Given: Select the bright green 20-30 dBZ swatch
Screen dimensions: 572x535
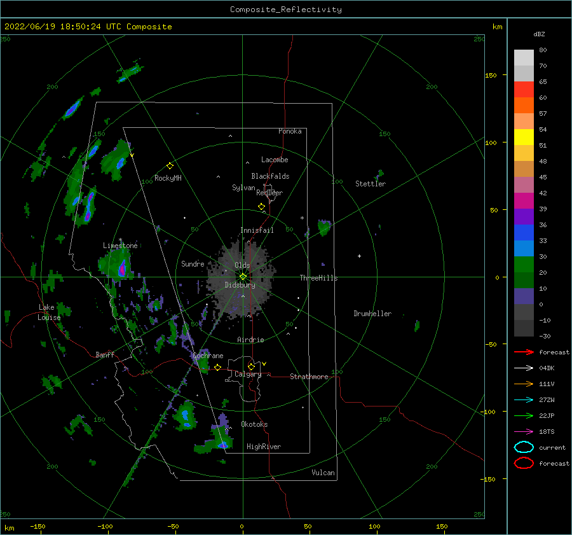Looking at the screenshot, I should pos(524,265).
